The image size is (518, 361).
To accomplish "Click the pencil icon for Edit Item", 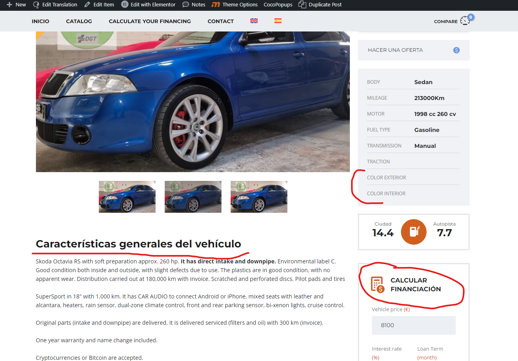I will click(x=87, y=5).
